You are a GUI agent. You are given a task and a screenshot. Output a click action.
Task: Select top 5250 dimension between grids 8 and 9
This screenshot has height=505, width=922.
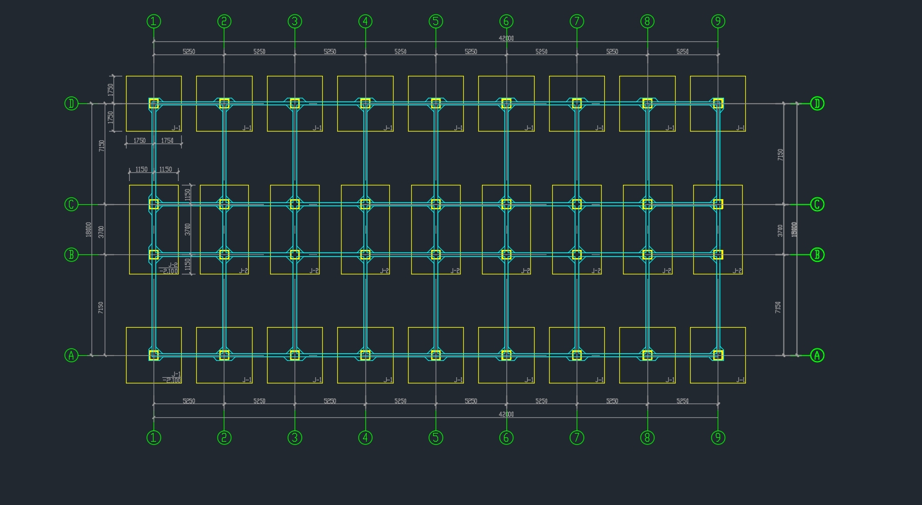click(x=683, y=51)
